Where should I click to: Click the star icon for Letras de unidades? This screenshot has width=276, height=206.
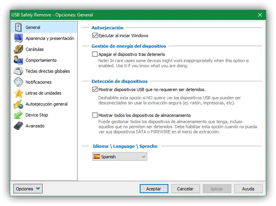18,93
